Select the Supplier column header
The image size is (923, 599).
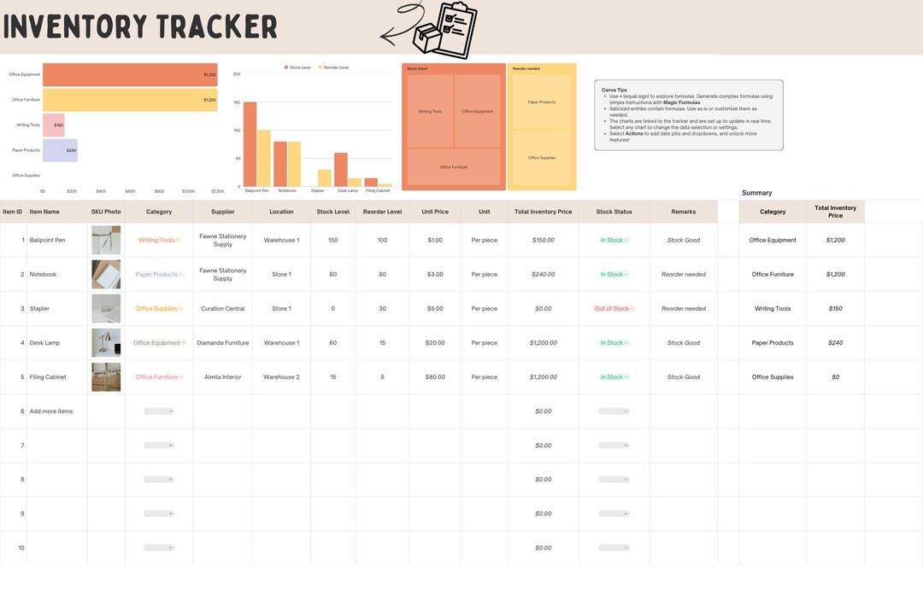tap(222, 212)
